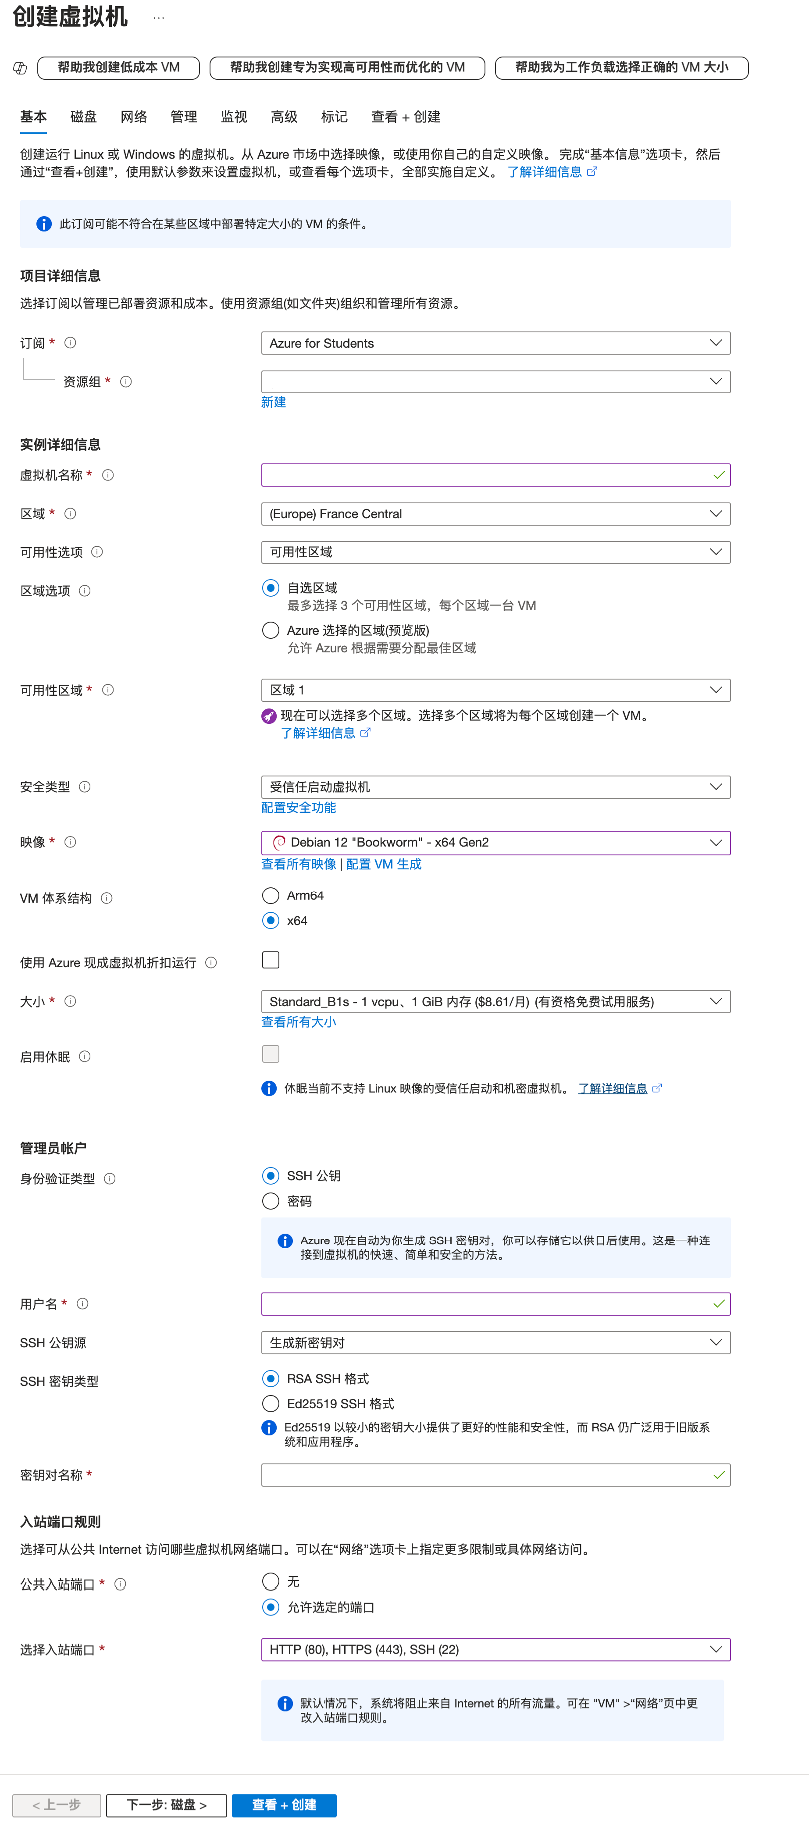Viewport: 809px width, 1833px height.
Task: Click the 新建 link under 资源组
Action: pos(273,401)
